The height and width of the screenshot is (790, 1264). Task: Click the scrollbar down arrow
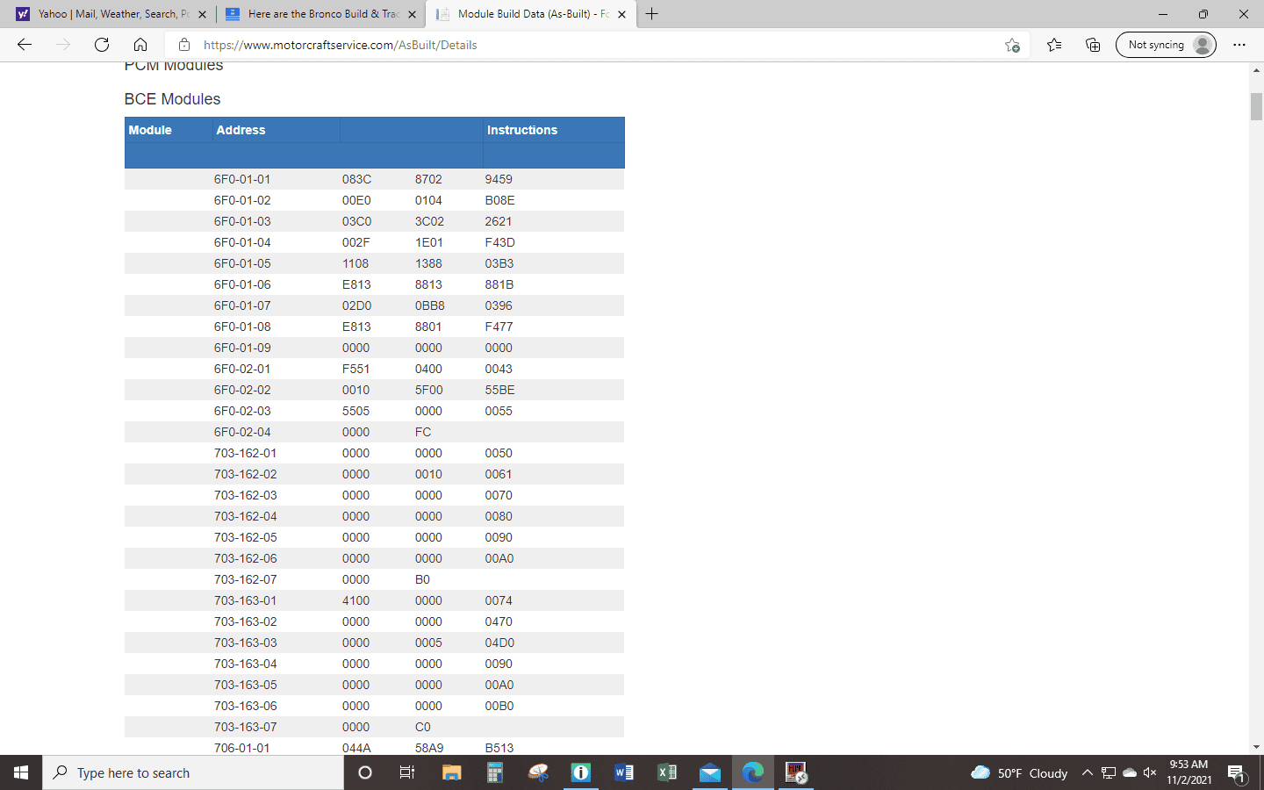click(1256, 747)
